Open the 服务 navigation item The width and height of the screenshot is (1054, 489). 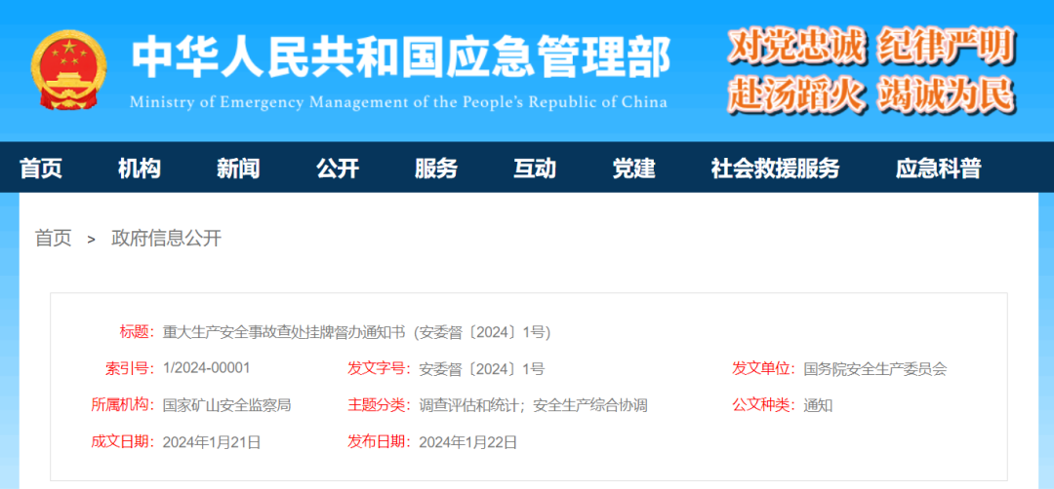436,169
